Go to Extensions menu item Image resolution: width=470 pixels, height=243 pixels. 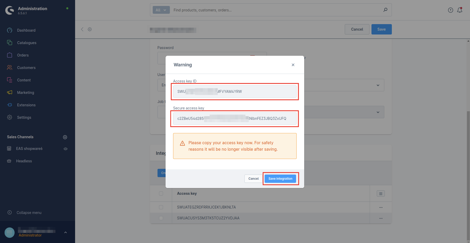[x=26, y=105]
